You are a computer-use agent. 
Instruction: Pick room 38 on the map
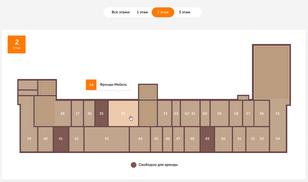pos(62,113)
